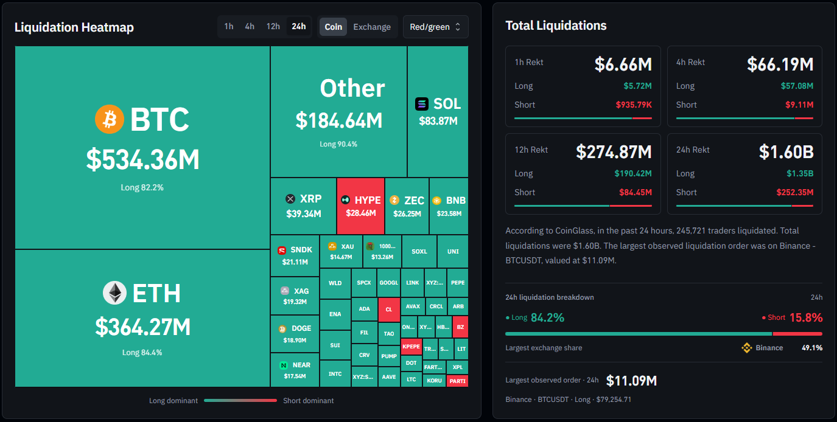Open the Red/green color scheme dropdown
Screen dimensions: 837x422
(x=436, y=27)
